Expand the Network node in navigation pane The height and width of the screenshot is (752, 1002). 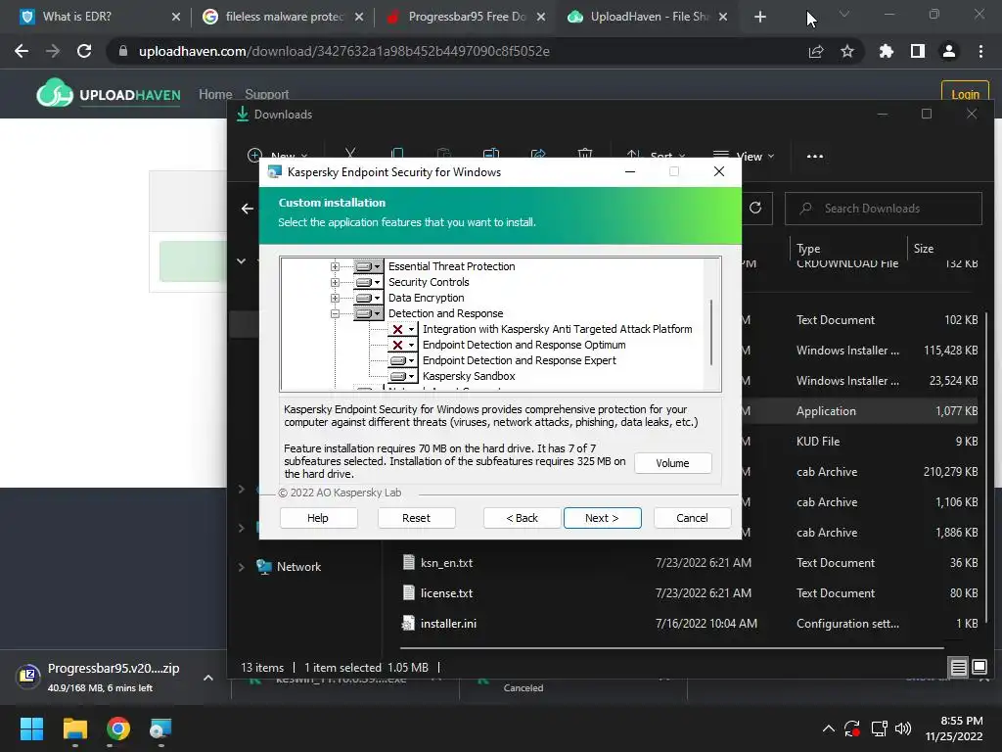(242, 567)
